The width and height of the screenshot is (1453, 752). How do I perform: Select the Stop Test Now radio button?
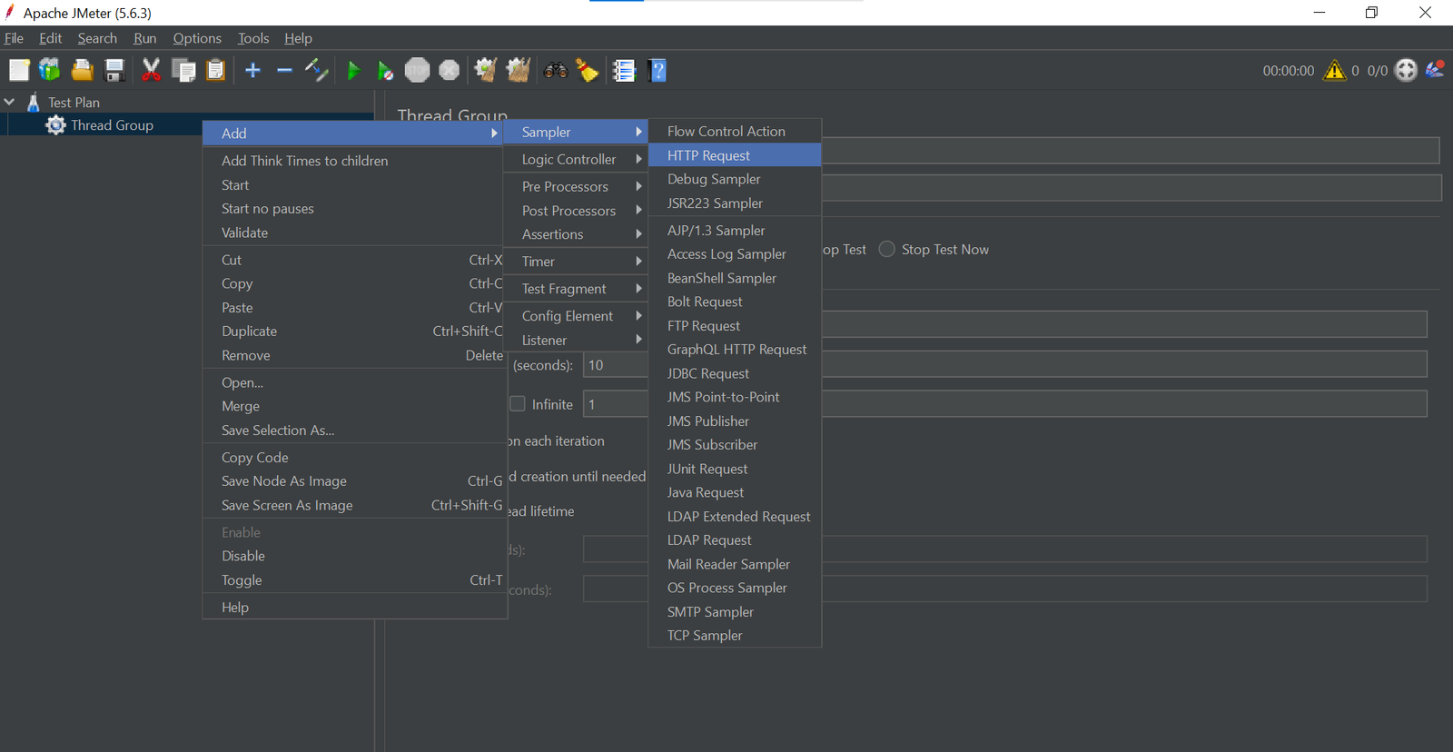tap(887, 249)
